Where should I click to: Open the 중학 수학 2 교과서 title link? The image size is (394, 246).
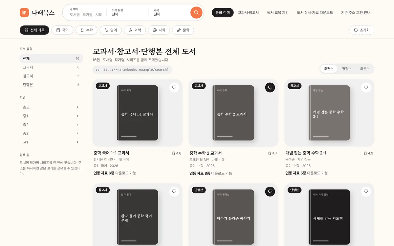pyautogui.click(x=206, y=153)
